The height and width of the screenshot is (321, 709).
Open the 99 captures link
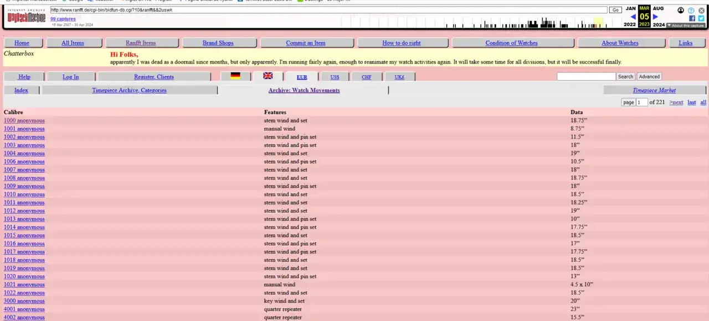pyautogui.click(x=63, y=19)
